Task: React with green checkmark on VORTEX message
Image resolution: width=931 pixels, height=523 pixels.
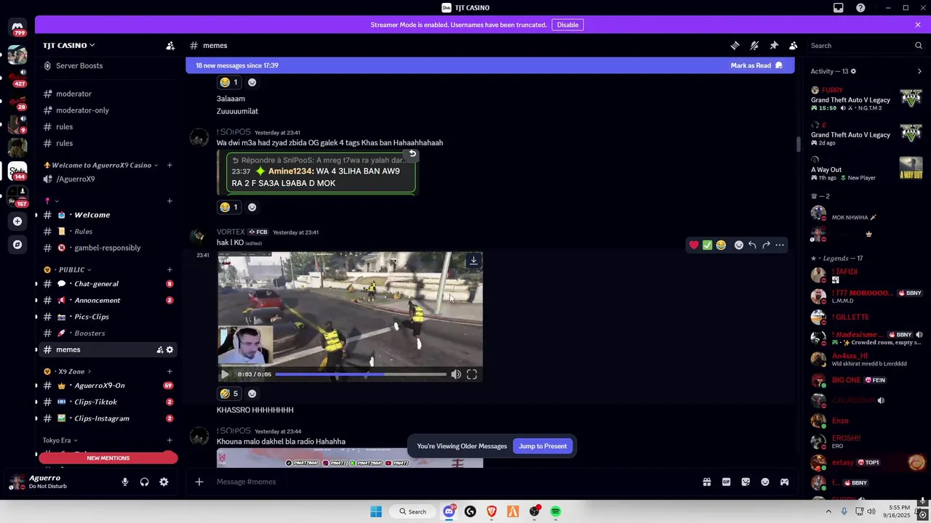Action: tap(707, 245)
